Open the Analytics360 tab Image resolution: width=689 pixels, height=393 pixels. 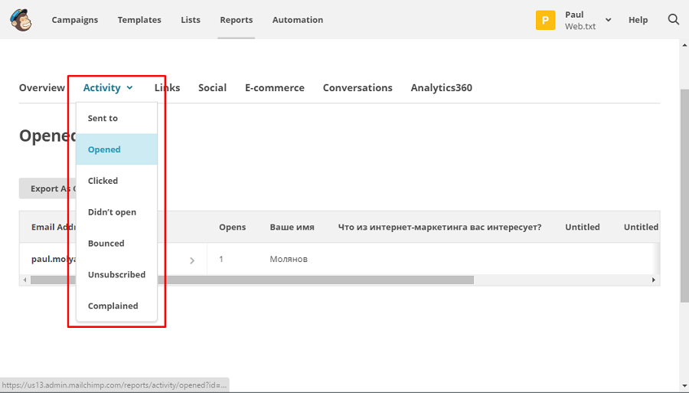pyautogui.click(x=441, y=88)
